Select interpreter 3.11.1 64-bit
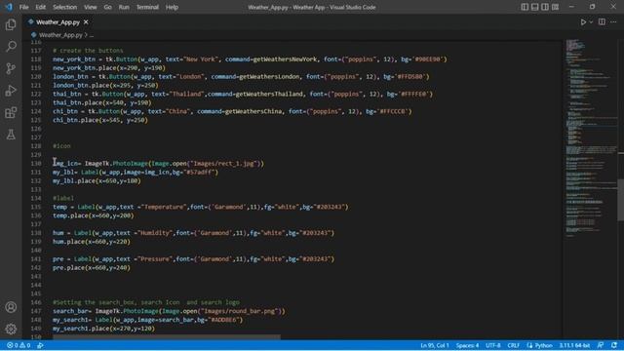 574,345
